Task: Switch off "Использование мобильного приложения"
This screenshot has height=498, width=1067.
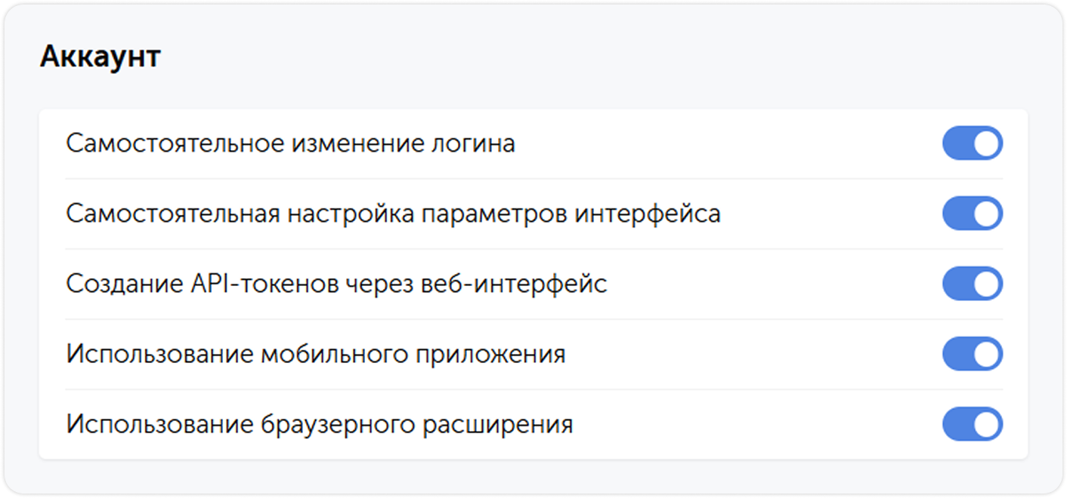Action: coord(973,355)
